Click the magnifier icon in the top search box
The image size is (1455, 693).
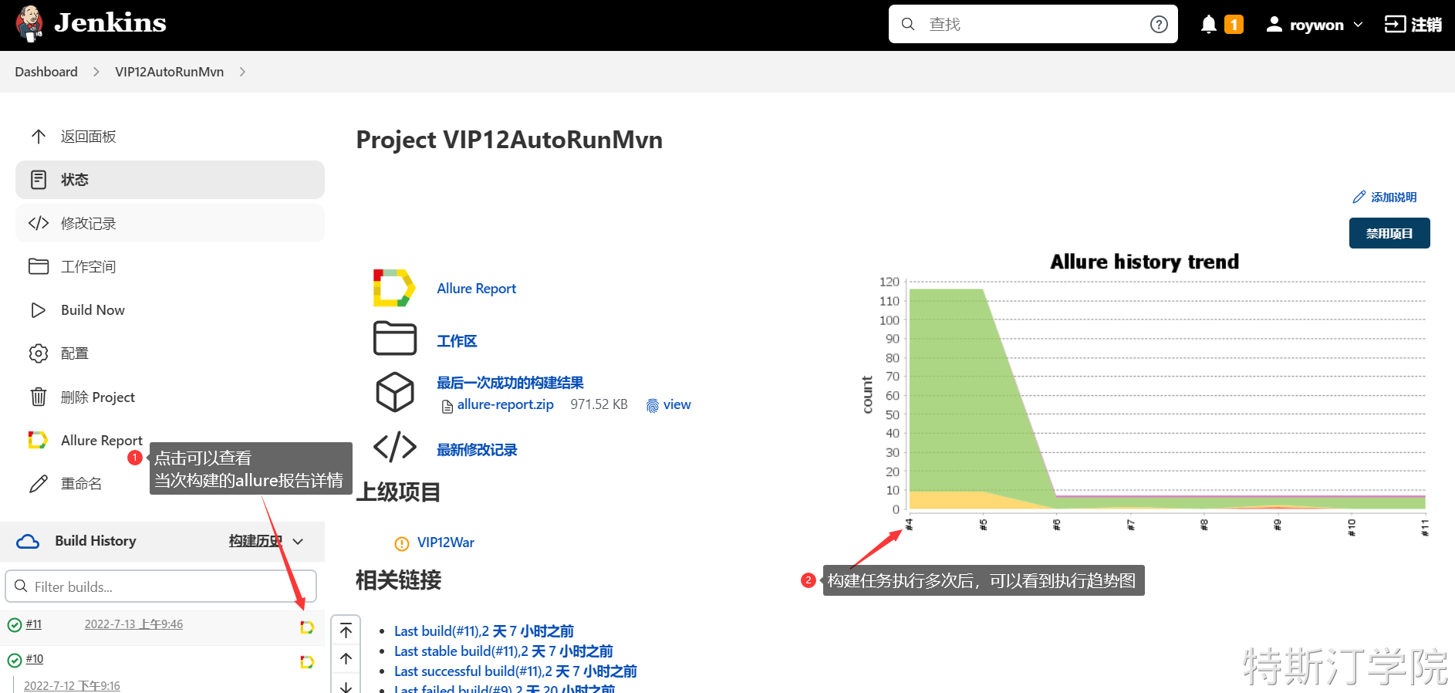[x=909, y=24]
